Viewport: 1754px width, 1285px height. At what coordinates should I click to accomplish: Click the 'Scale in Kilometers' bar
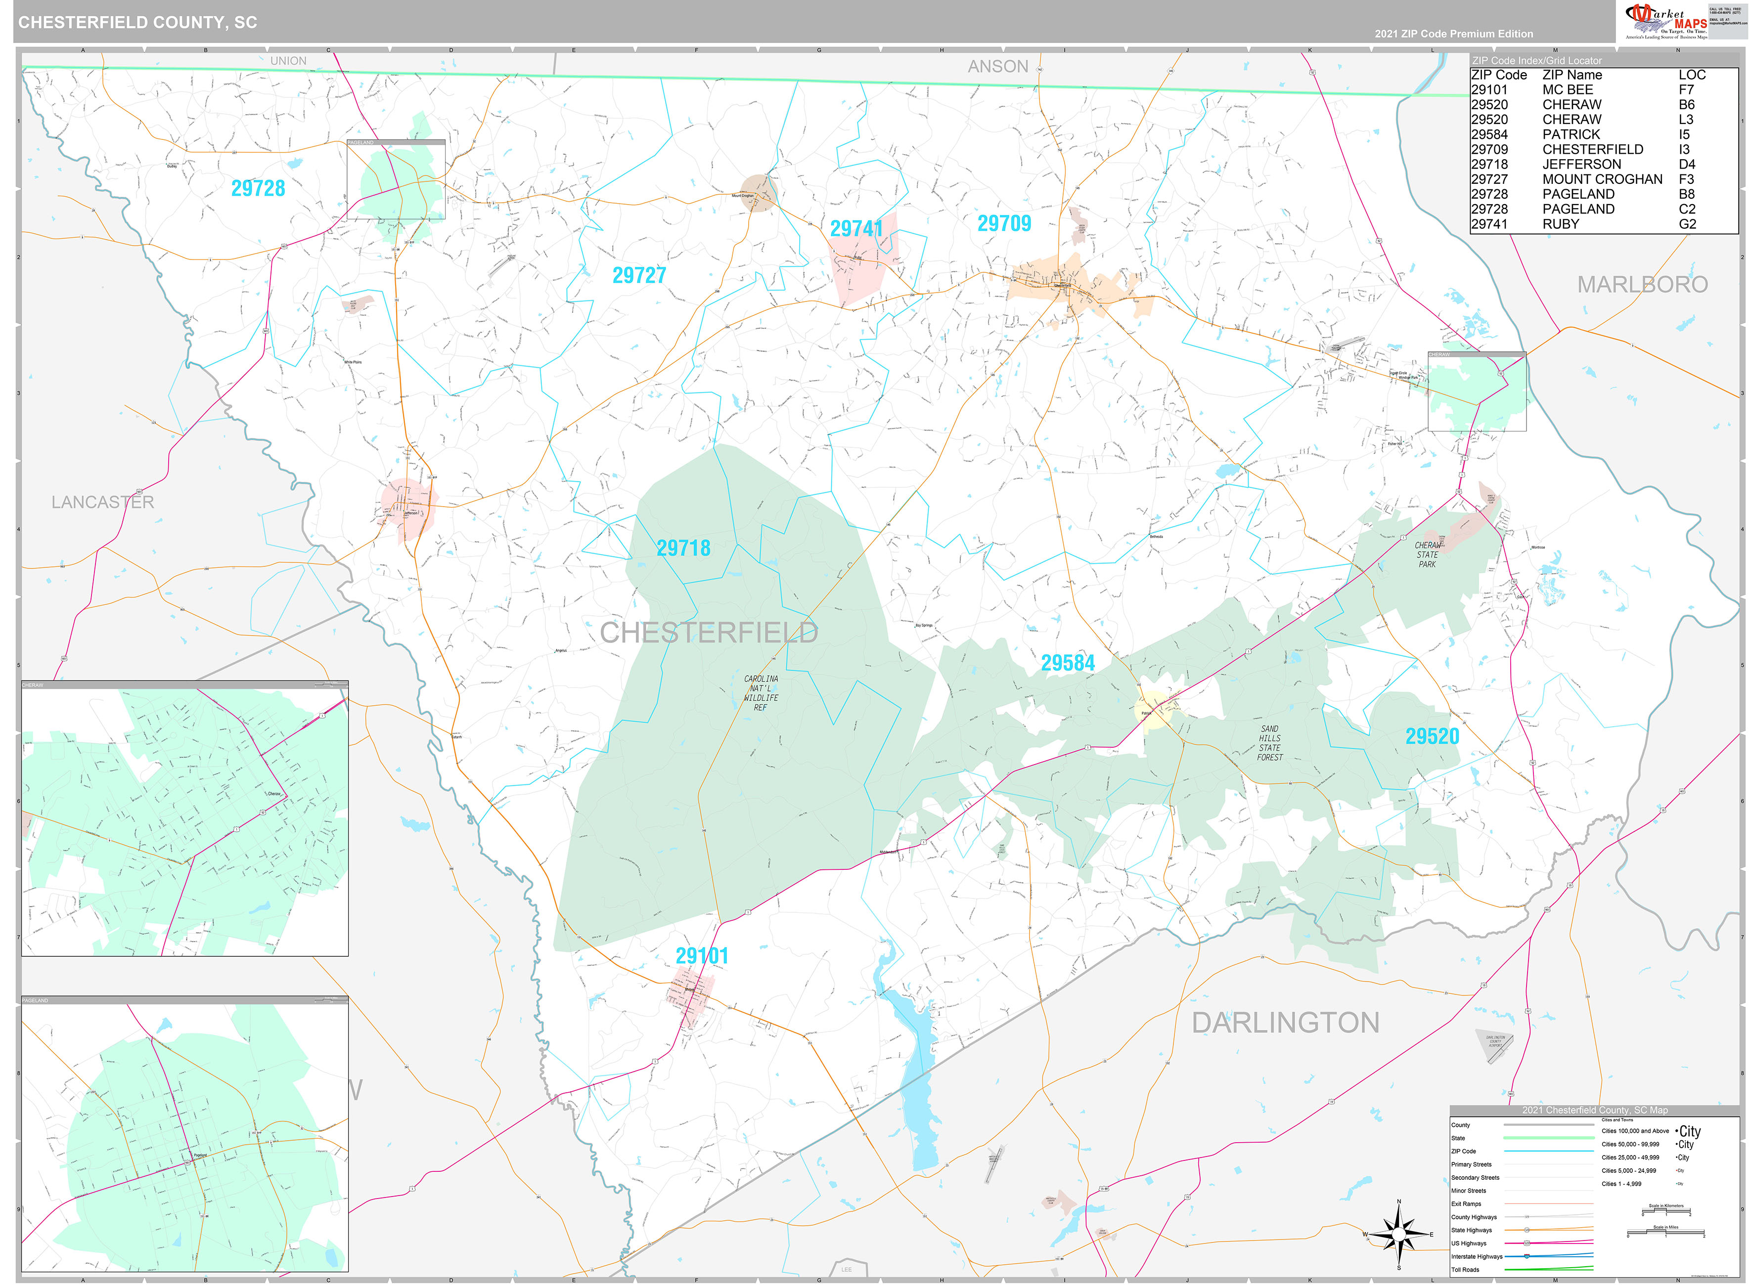click(x=1666, y=1211)
